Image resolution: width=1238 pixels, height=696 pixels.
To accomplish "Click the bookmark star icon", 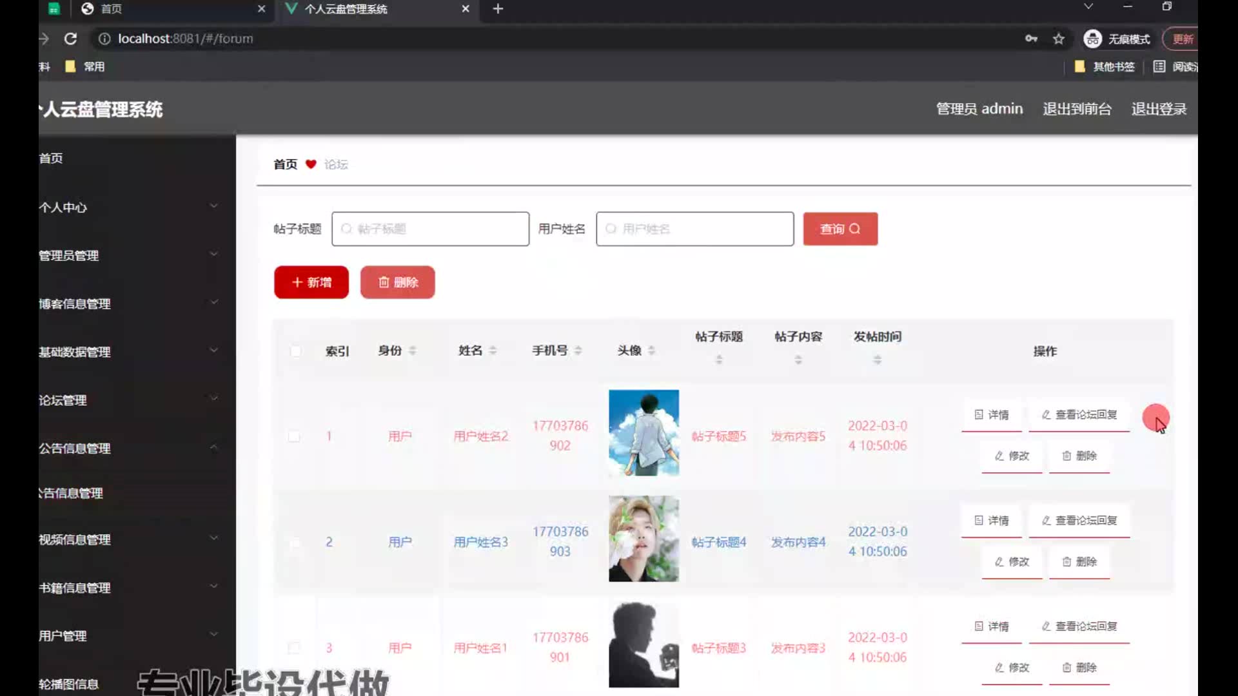I will (1059, 39).
